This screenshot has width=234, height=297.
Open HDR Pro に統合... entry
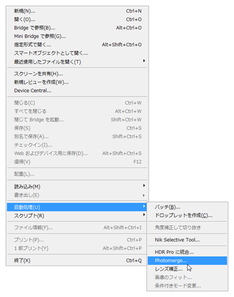[187, 252]
